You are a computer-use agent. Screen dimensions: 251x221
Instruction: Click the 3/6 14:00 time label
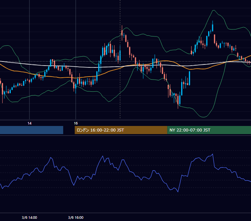[30, 217]
